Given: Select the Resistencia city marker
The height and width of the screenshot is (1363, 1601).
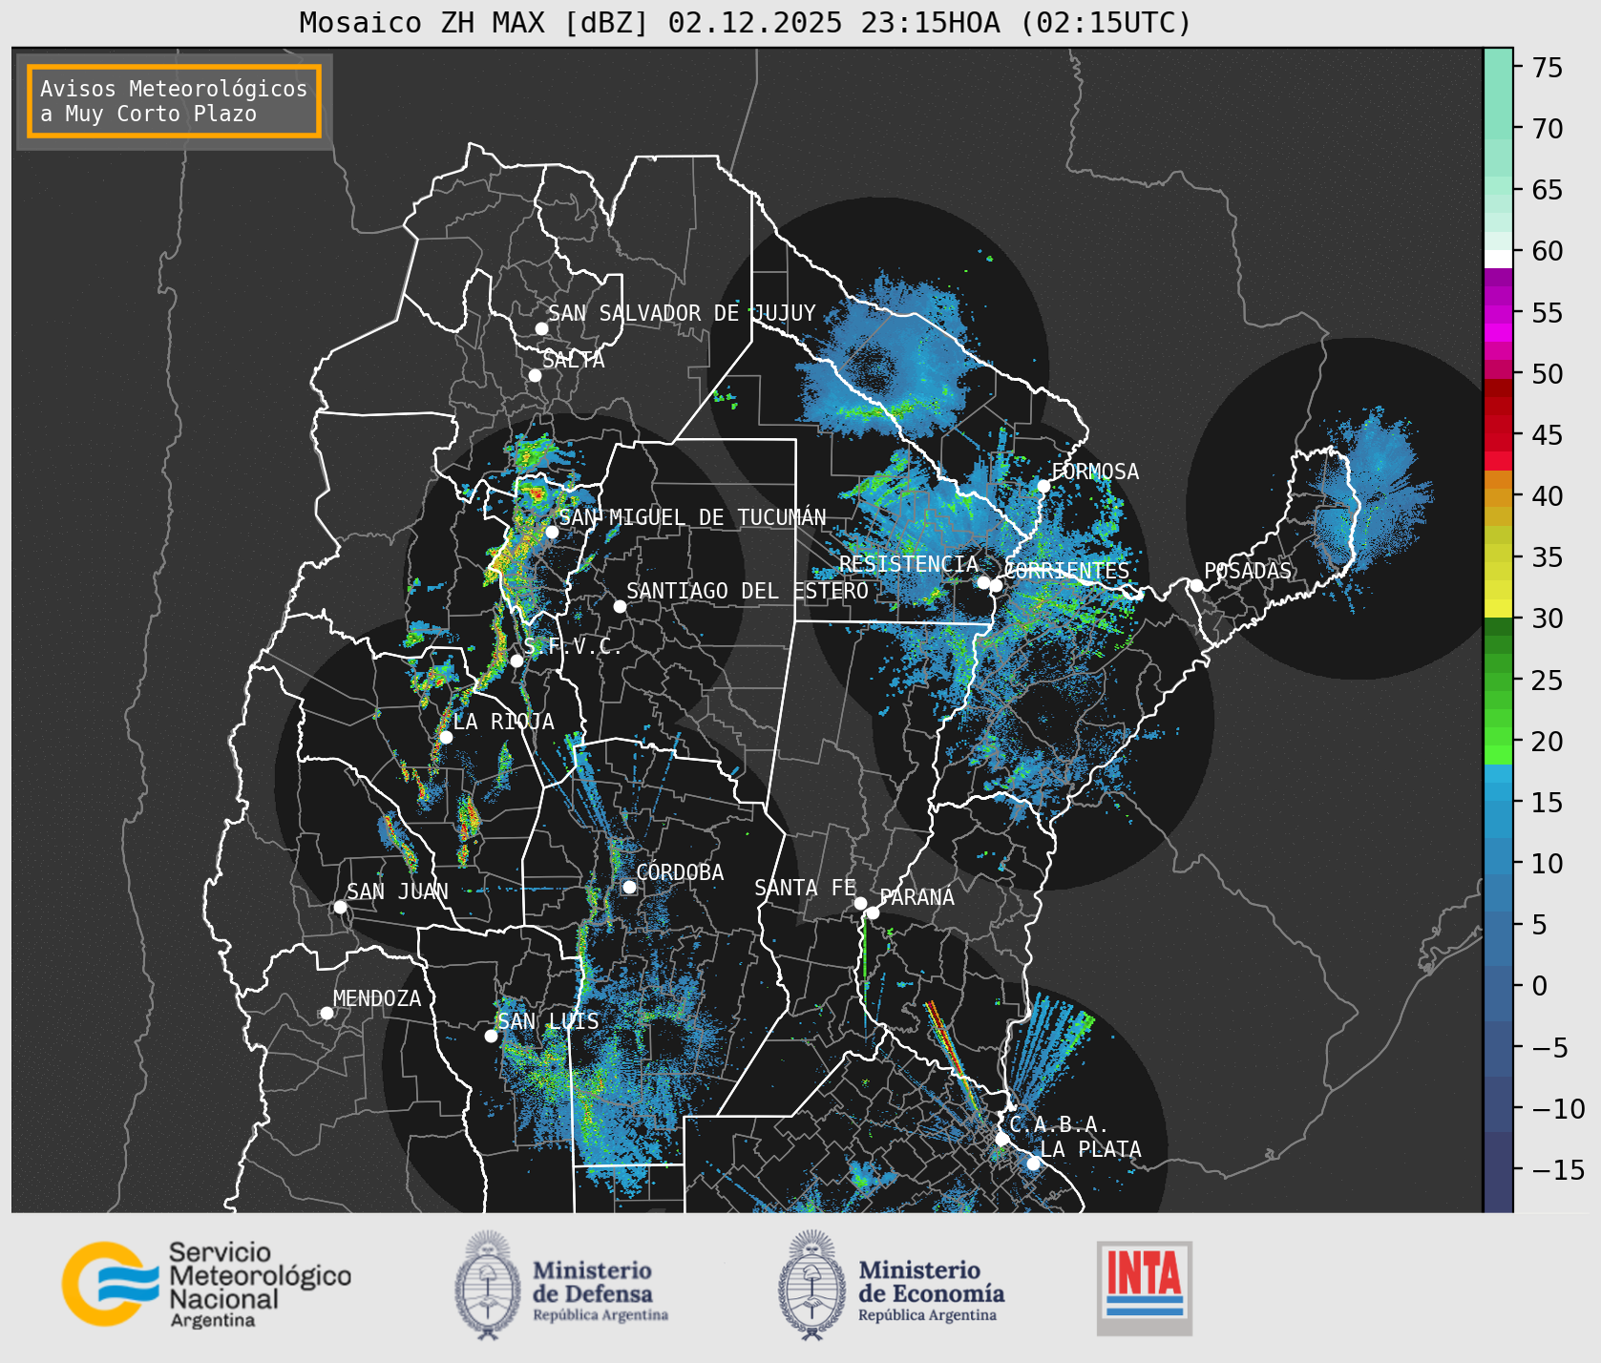Looking at the screenshot, I should pos(983,582).
